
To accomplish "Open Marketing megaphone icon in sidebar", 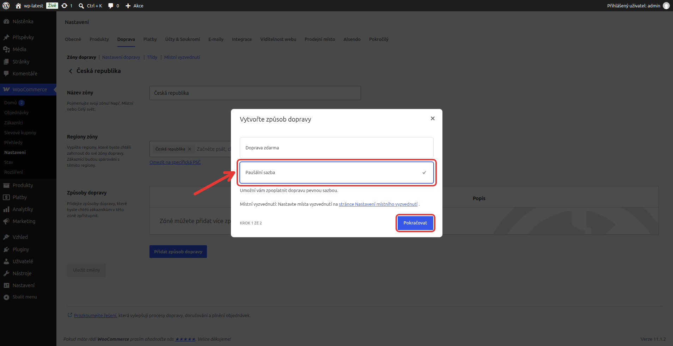I will [6, 221].
